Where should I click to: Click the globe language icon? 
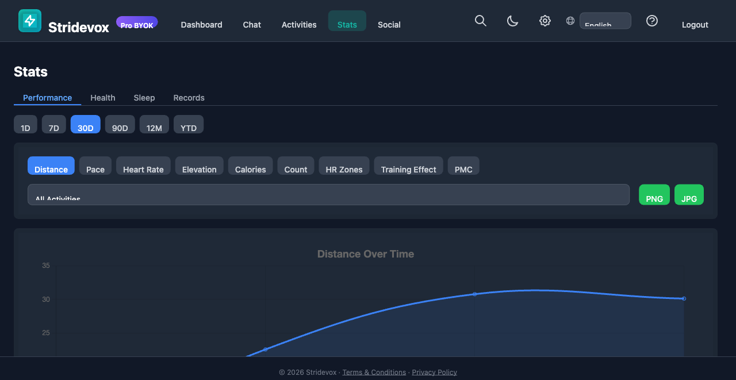pos(570,20)
